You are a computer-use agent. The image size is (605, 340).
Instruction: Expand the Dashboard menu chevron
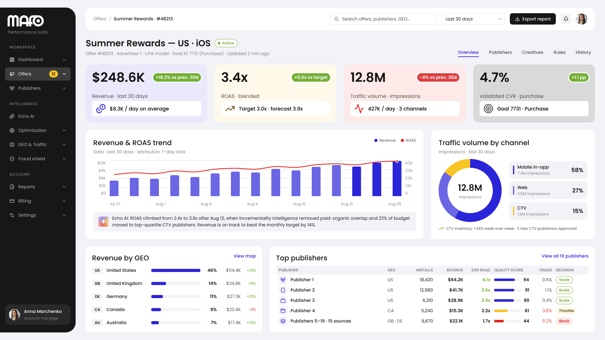(64, 59)
